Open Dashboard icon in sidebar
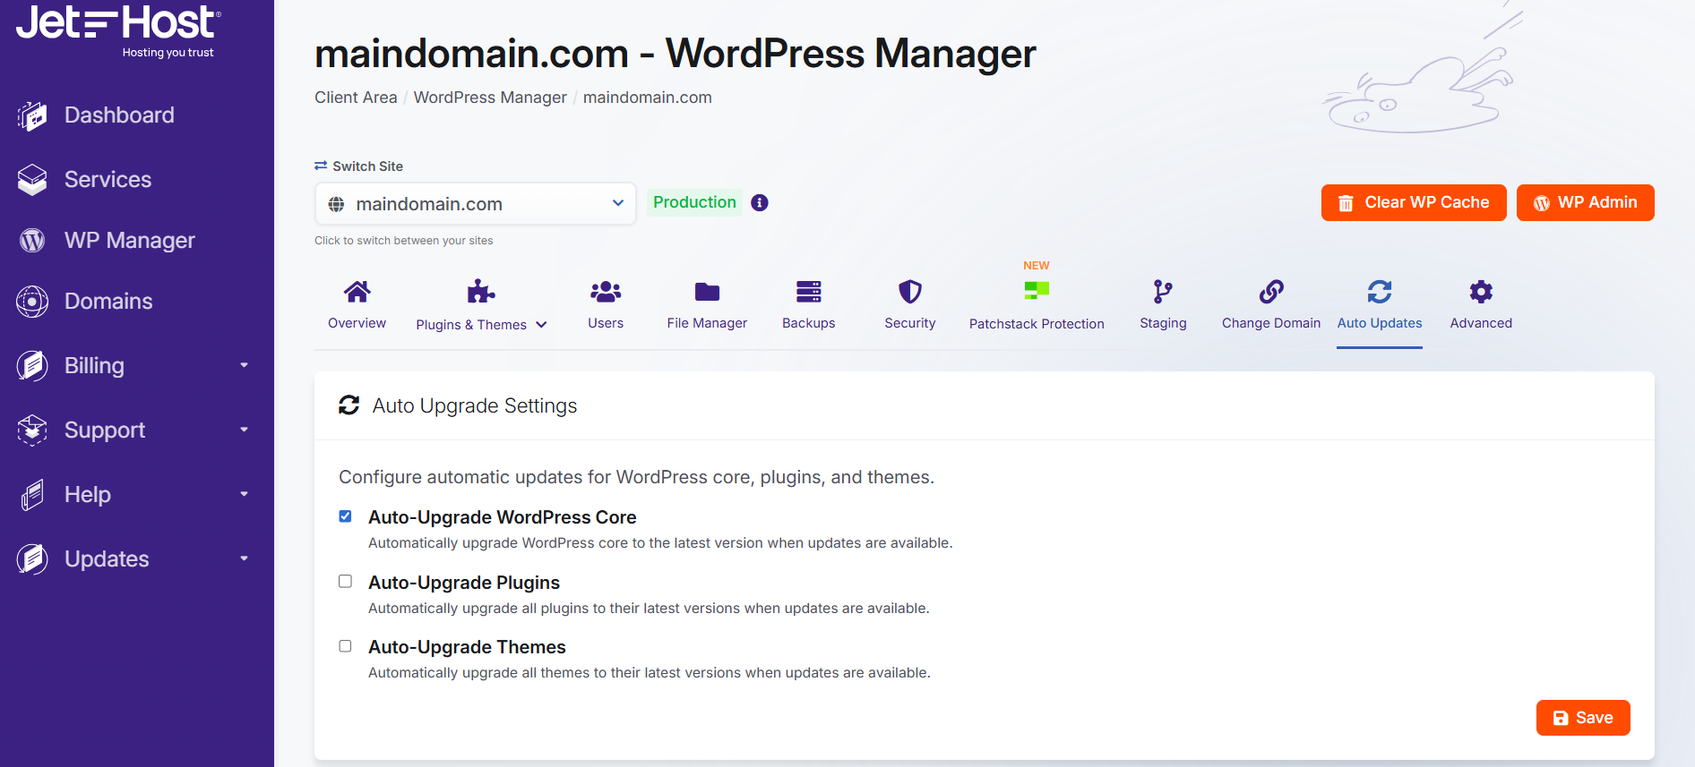 pyautogui.click(x=32, y=115)
